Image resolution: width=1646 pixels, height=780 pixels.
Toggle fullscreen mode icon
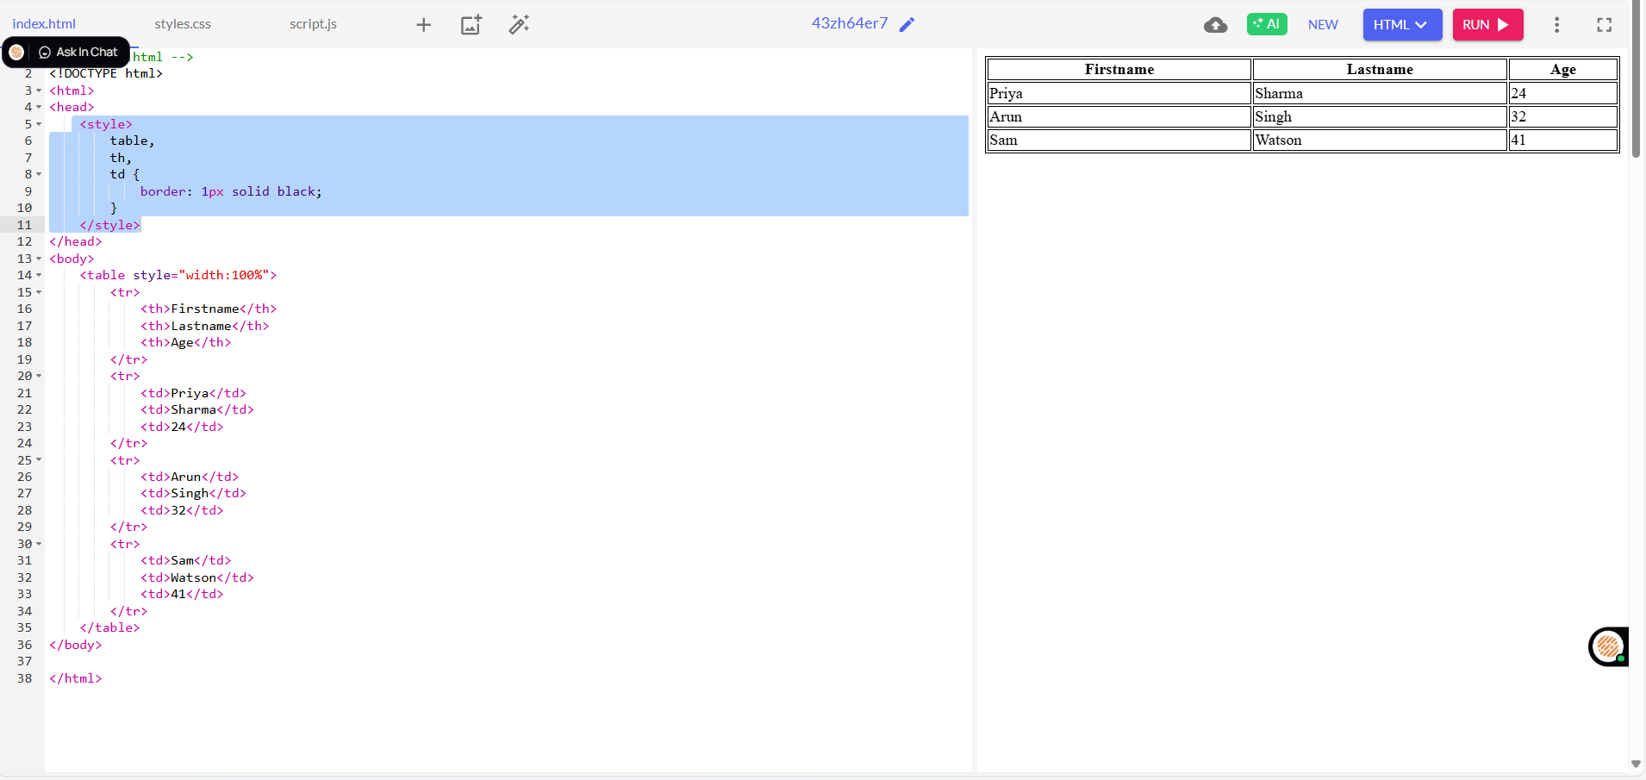(1604, 25)
